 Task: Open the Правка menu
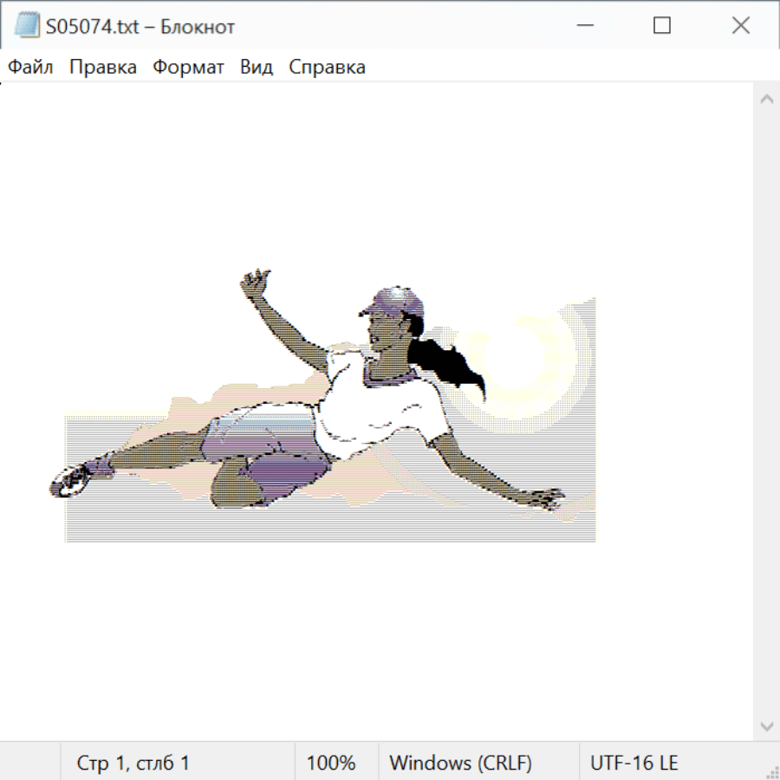(103, 67)
